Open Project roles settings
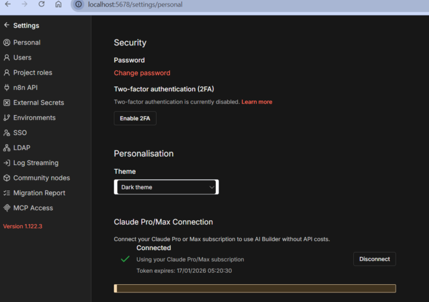Screen dimensions: 429x302 click(x=33, y=73)
